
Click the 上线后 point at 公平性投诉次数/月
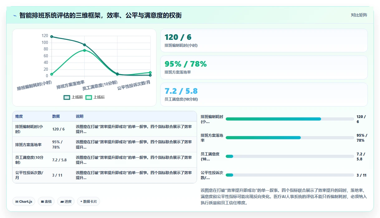pyautogui.click(x=150, y=73)
